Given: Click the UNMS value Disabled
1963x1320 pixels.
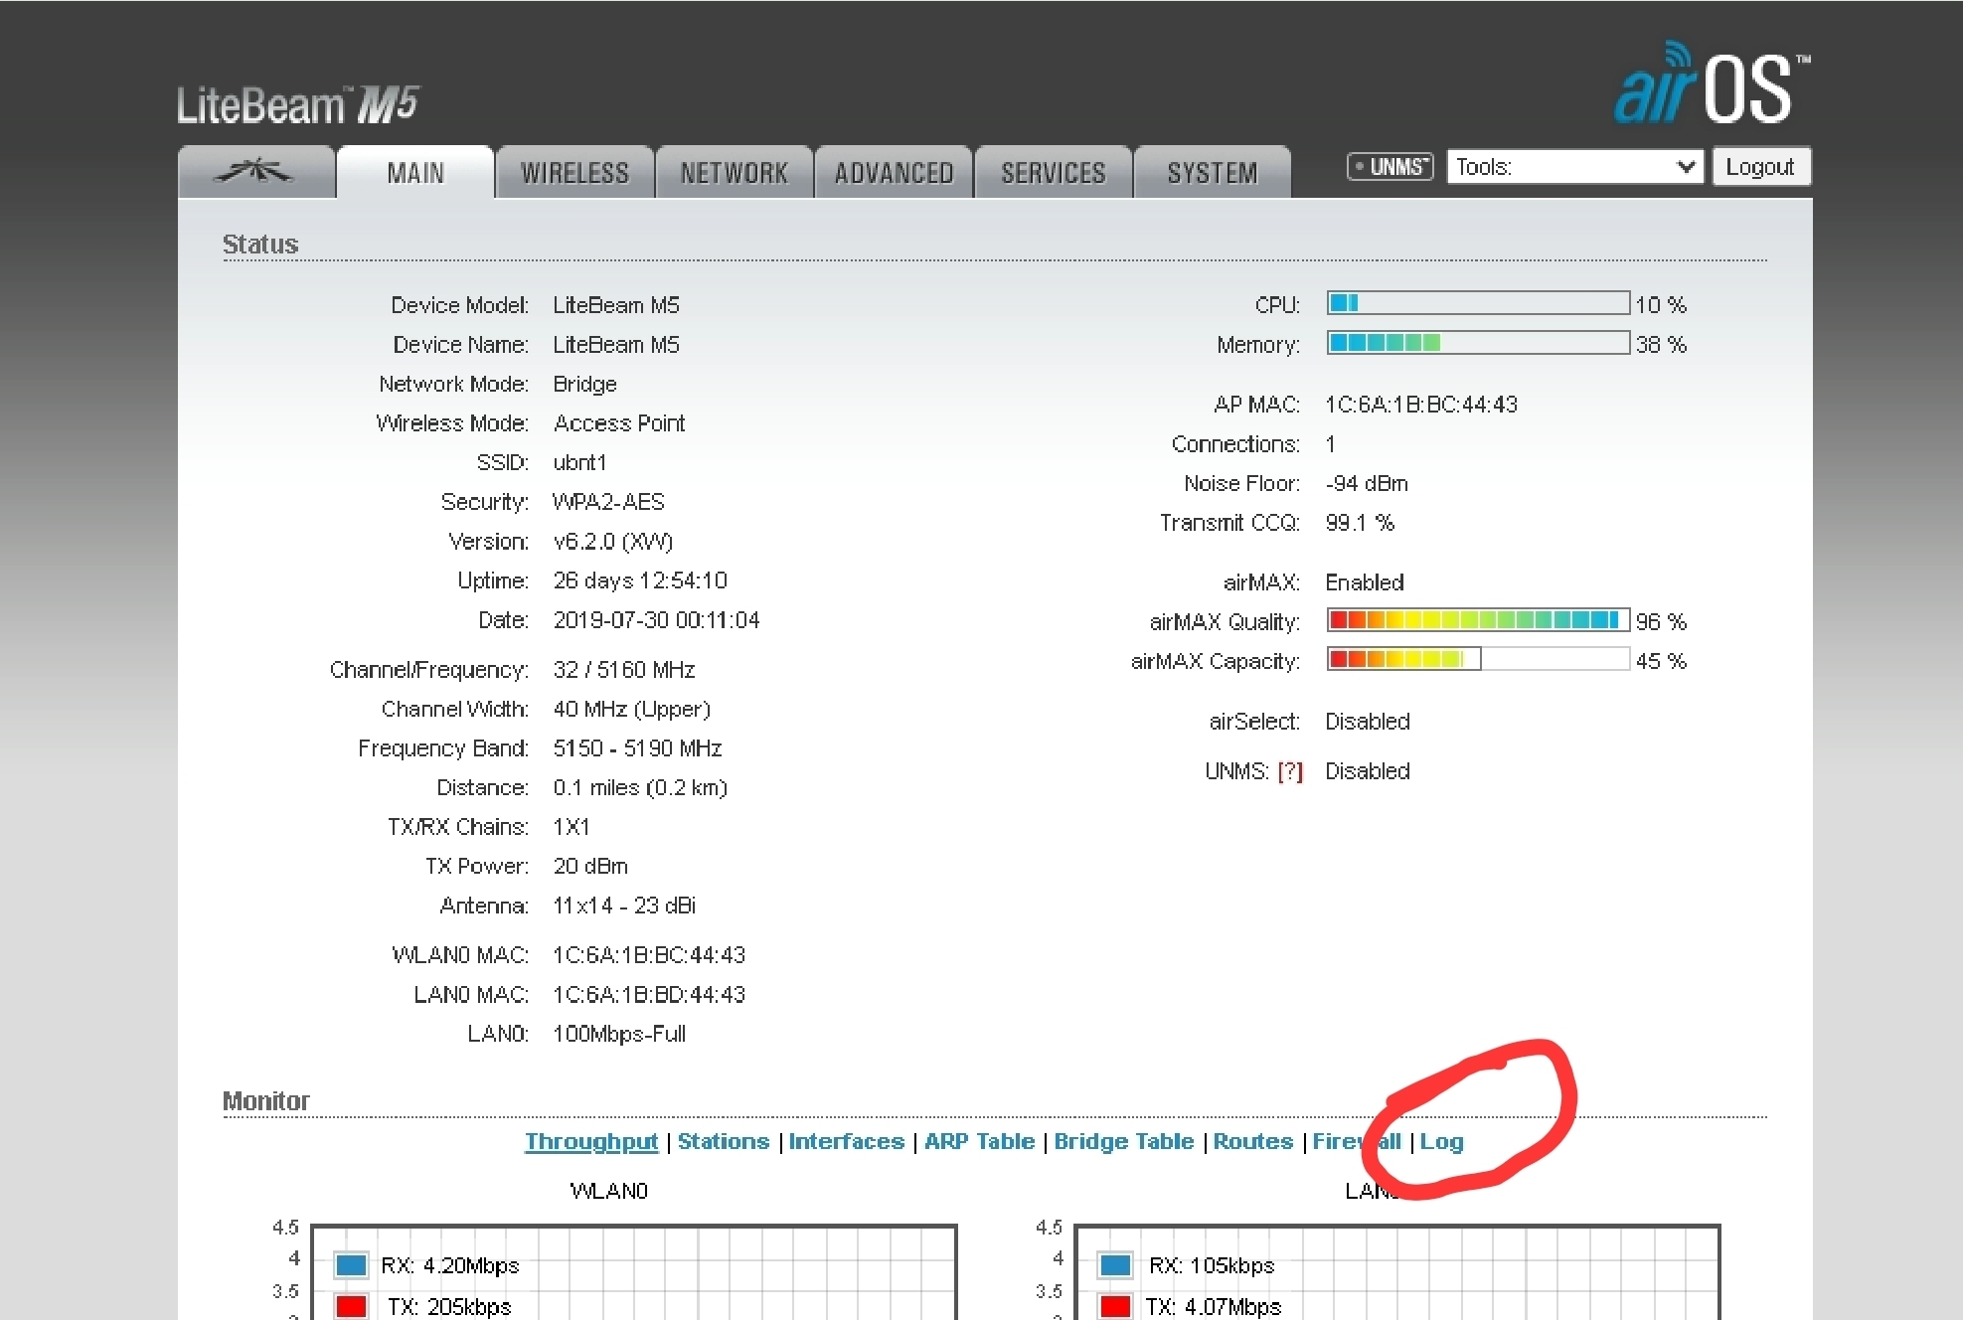Looking at the screenshot, I should pyautogui.click(x=1368, y=771).
